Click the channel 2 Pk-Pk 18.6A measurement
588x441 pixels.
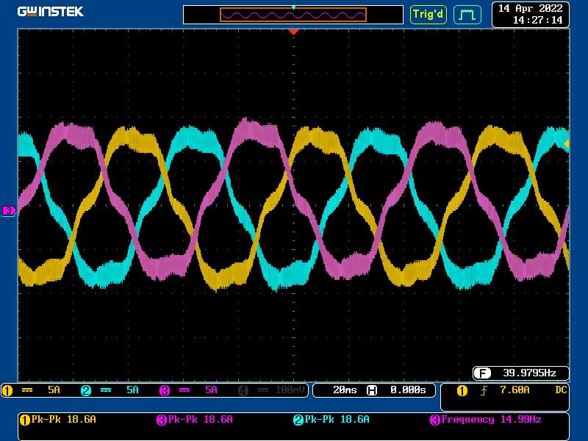click(331, 420)
